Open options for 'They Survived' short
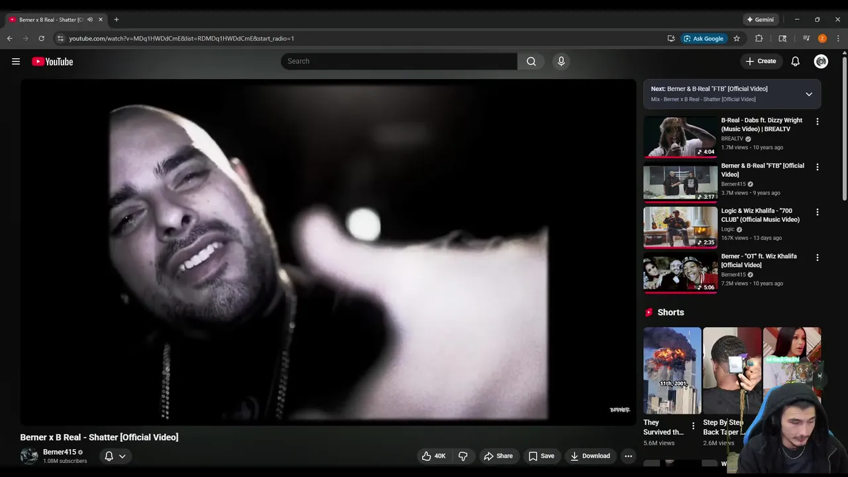Image resolution: width=848 pixels, height=477 pixels. tap(693, 426)
